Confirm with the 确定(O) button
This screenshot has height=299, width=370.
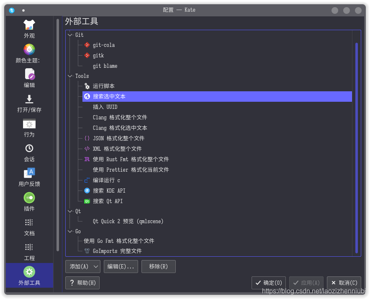click(x=269, y=283)
